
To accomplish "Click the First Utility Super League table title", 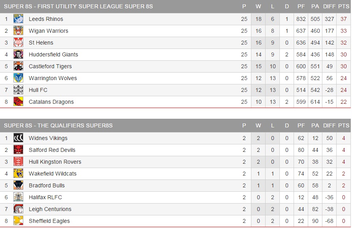I will [x=79, y=6].
